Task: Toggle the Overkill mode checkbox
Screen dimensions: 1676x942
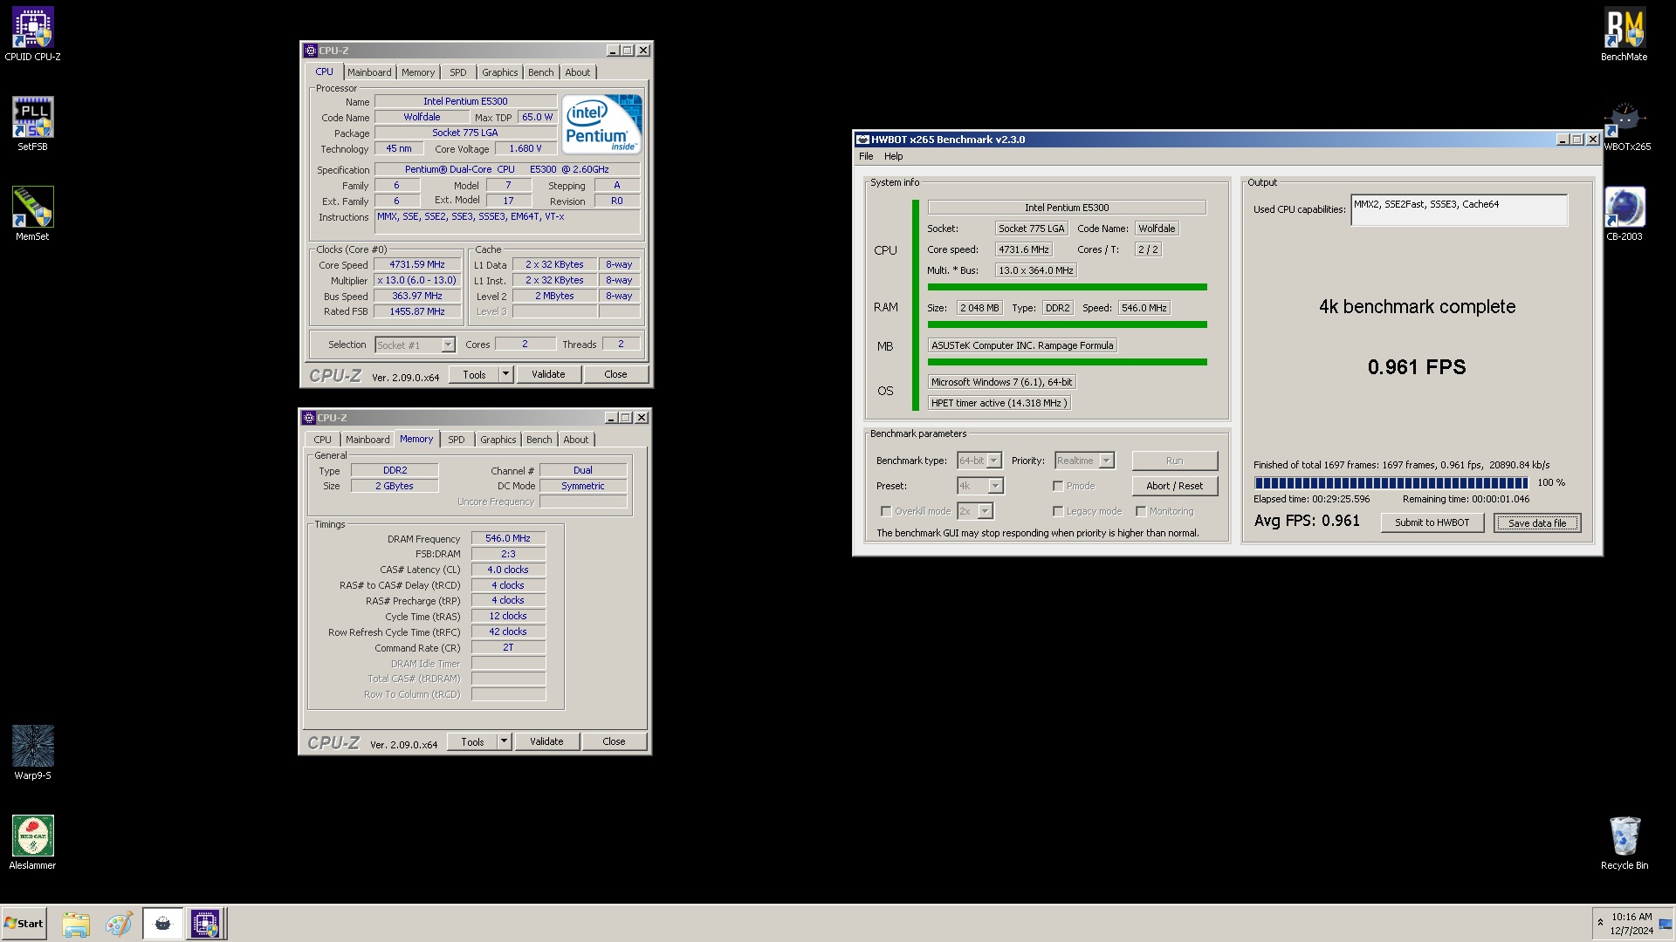Action: pos(886,511)
